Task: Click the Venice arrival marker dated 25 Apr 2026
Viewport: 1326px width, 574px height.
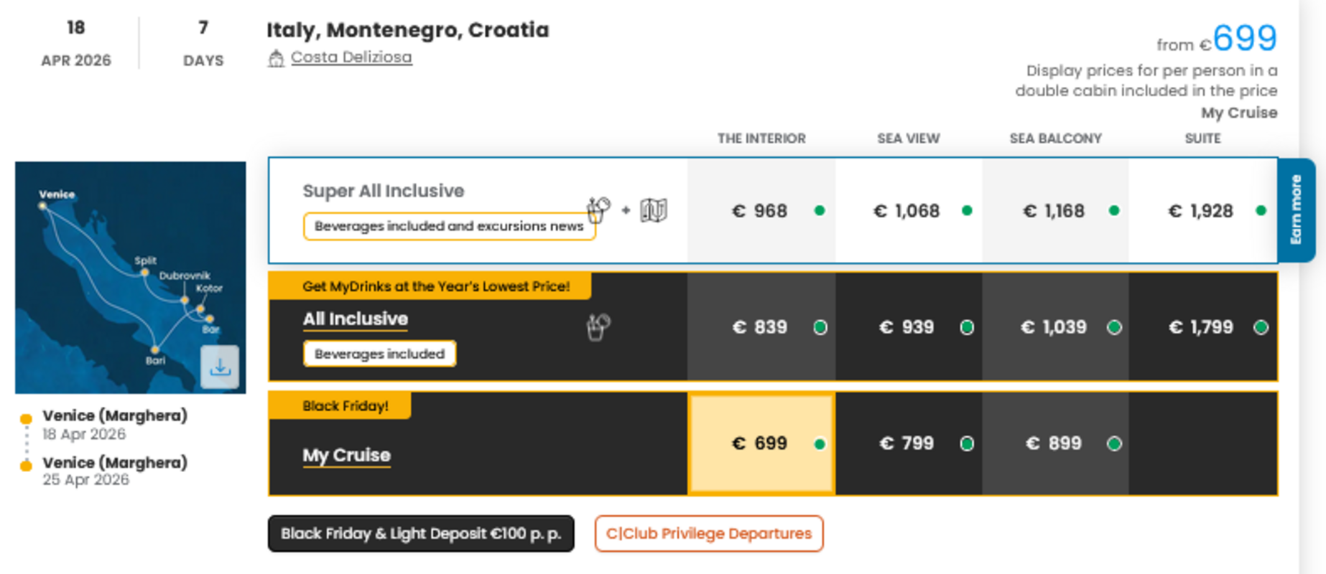Action: [x=26, y=466]
